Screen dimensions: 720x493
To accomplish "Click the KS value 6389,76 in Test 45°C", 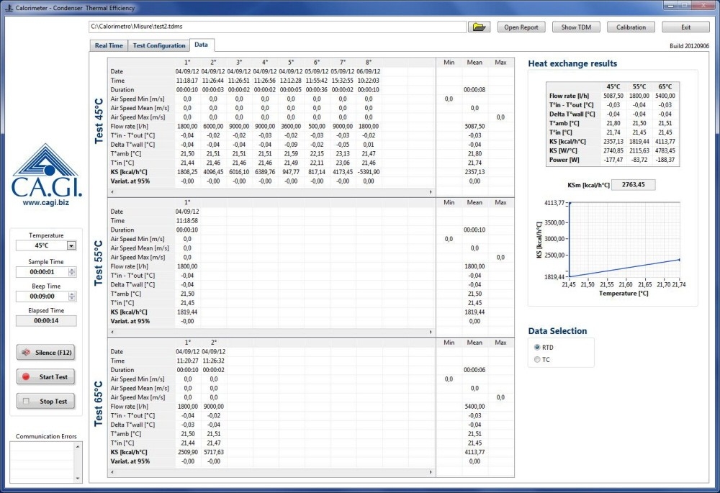I will pyautogui.click(x=265, y=172).
